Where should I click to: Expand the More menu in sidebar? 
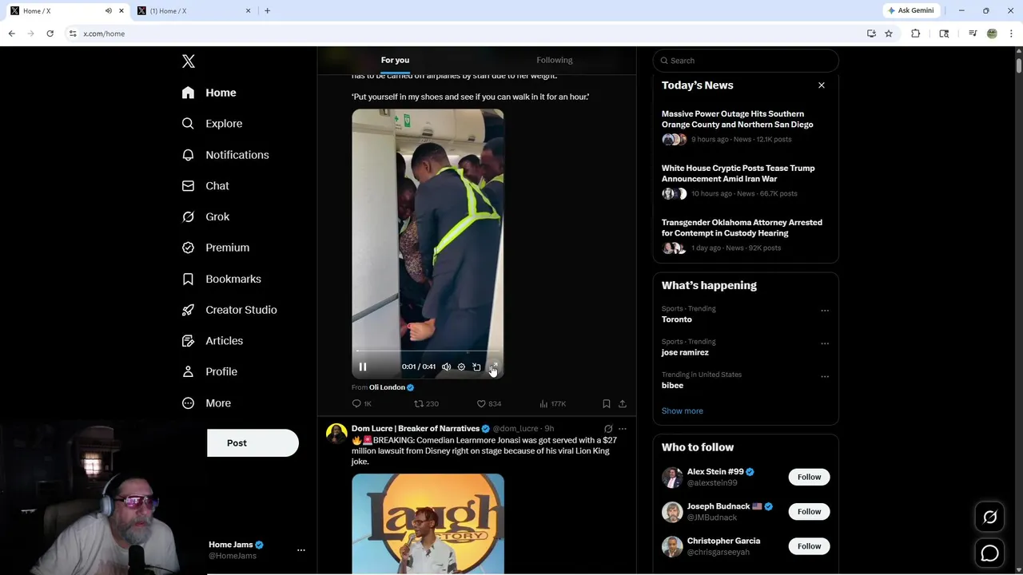point(206,403)
